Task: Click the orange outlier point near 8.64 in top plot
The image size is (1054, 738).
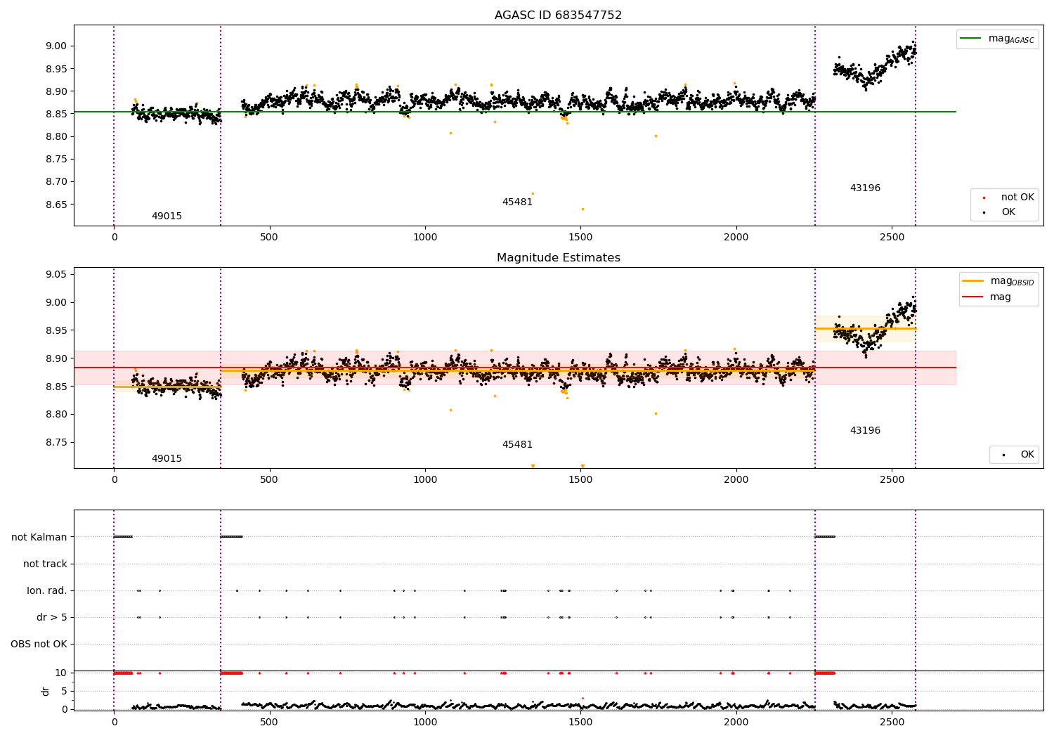Action: (583, 209)
